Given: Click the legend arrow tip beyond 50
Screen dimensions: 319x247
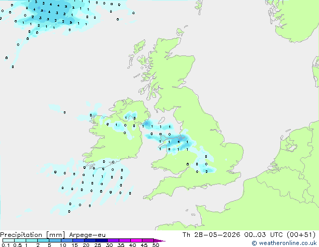Looking at the screenshot, I should (159, 241).
